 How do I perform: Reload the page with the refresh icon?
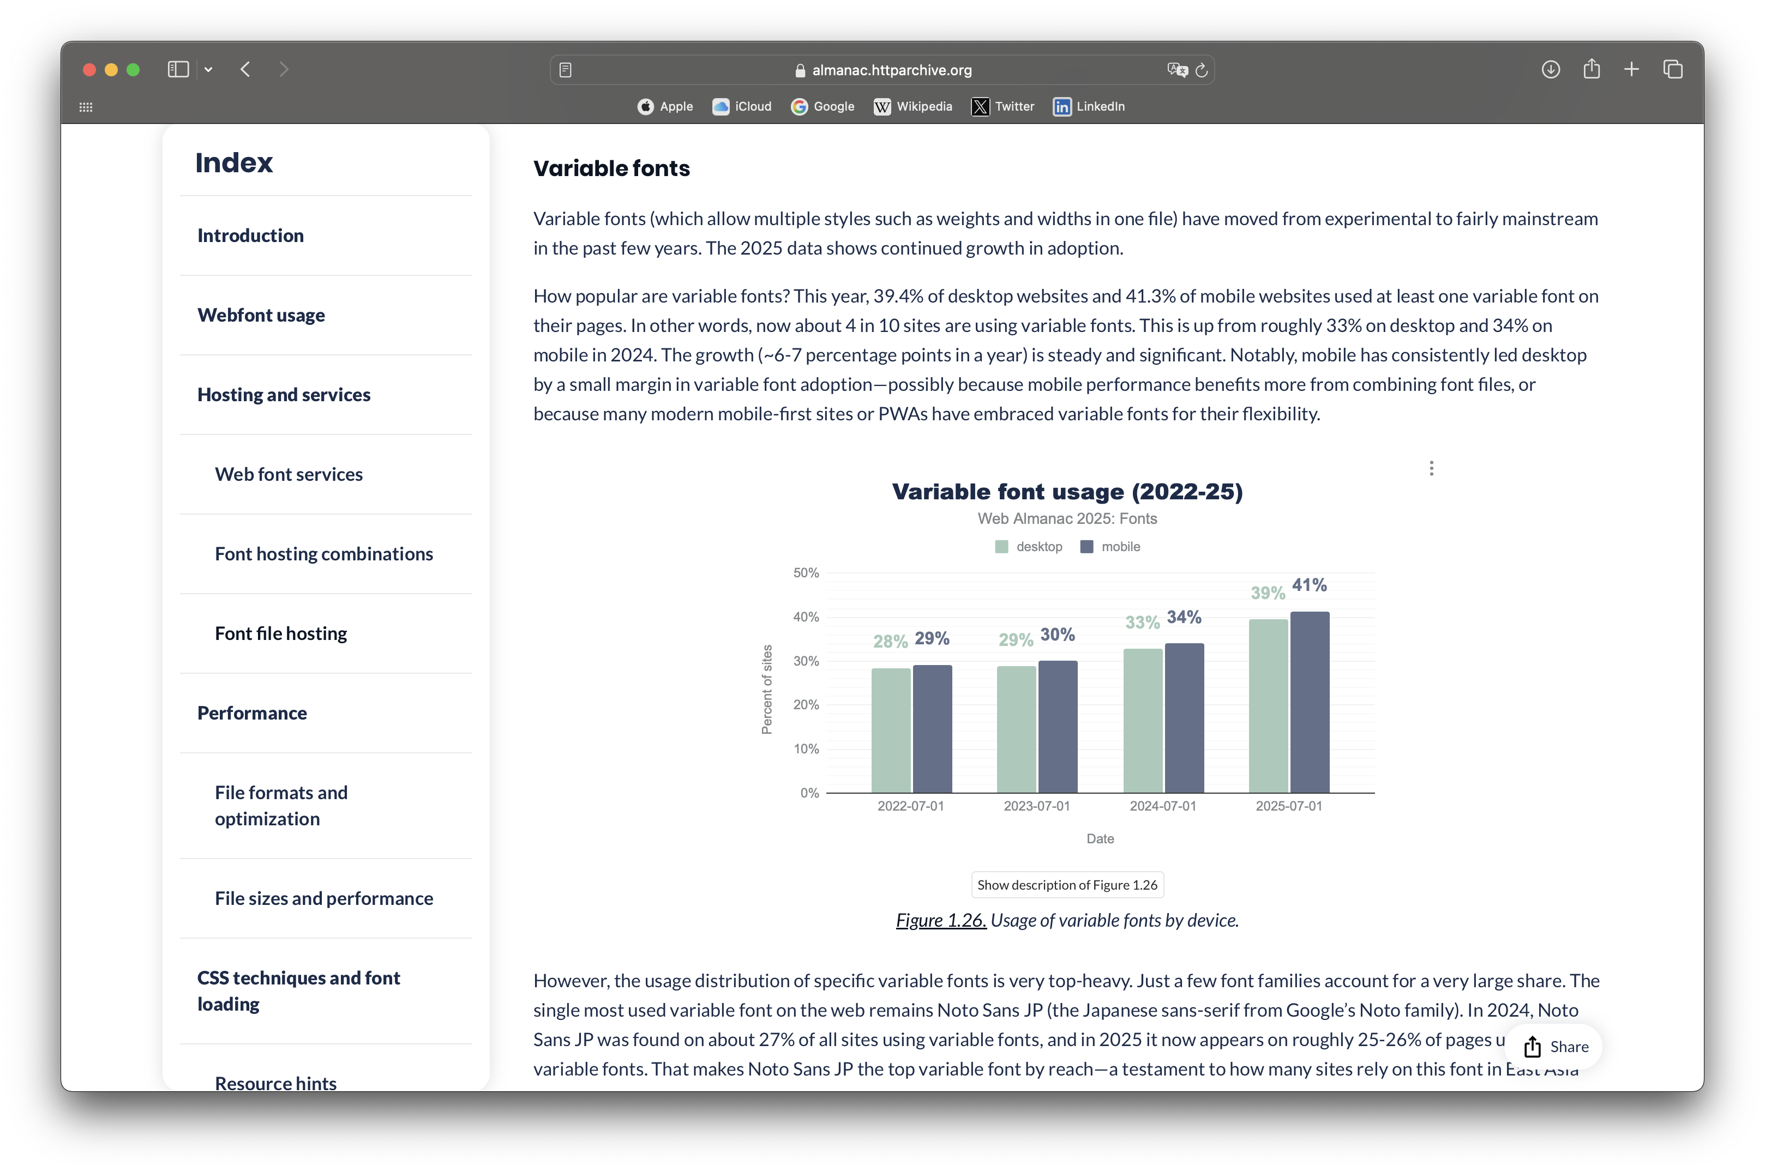pyautogui.click(x=1202, y=70)
